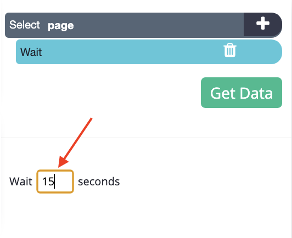Viewport: 292px width, 238px height.
Task: Click the Get Data button
Action: pyautogui.click(x=242, y=93)
